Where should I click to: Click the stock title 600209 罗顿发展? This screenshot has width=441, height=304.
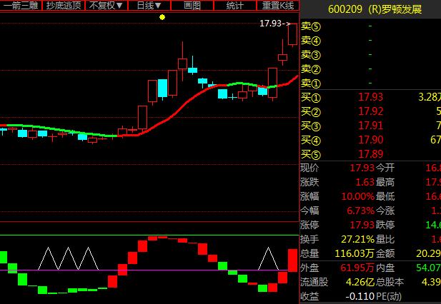point(375,10)
